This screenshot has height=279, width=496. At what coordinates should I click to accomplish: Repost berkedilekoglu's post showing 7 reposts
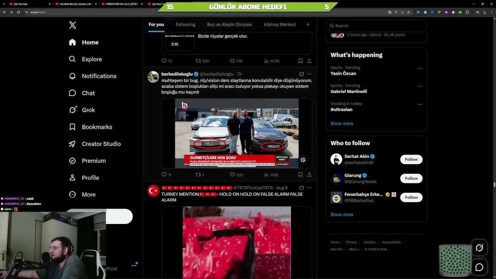(200, 175)
